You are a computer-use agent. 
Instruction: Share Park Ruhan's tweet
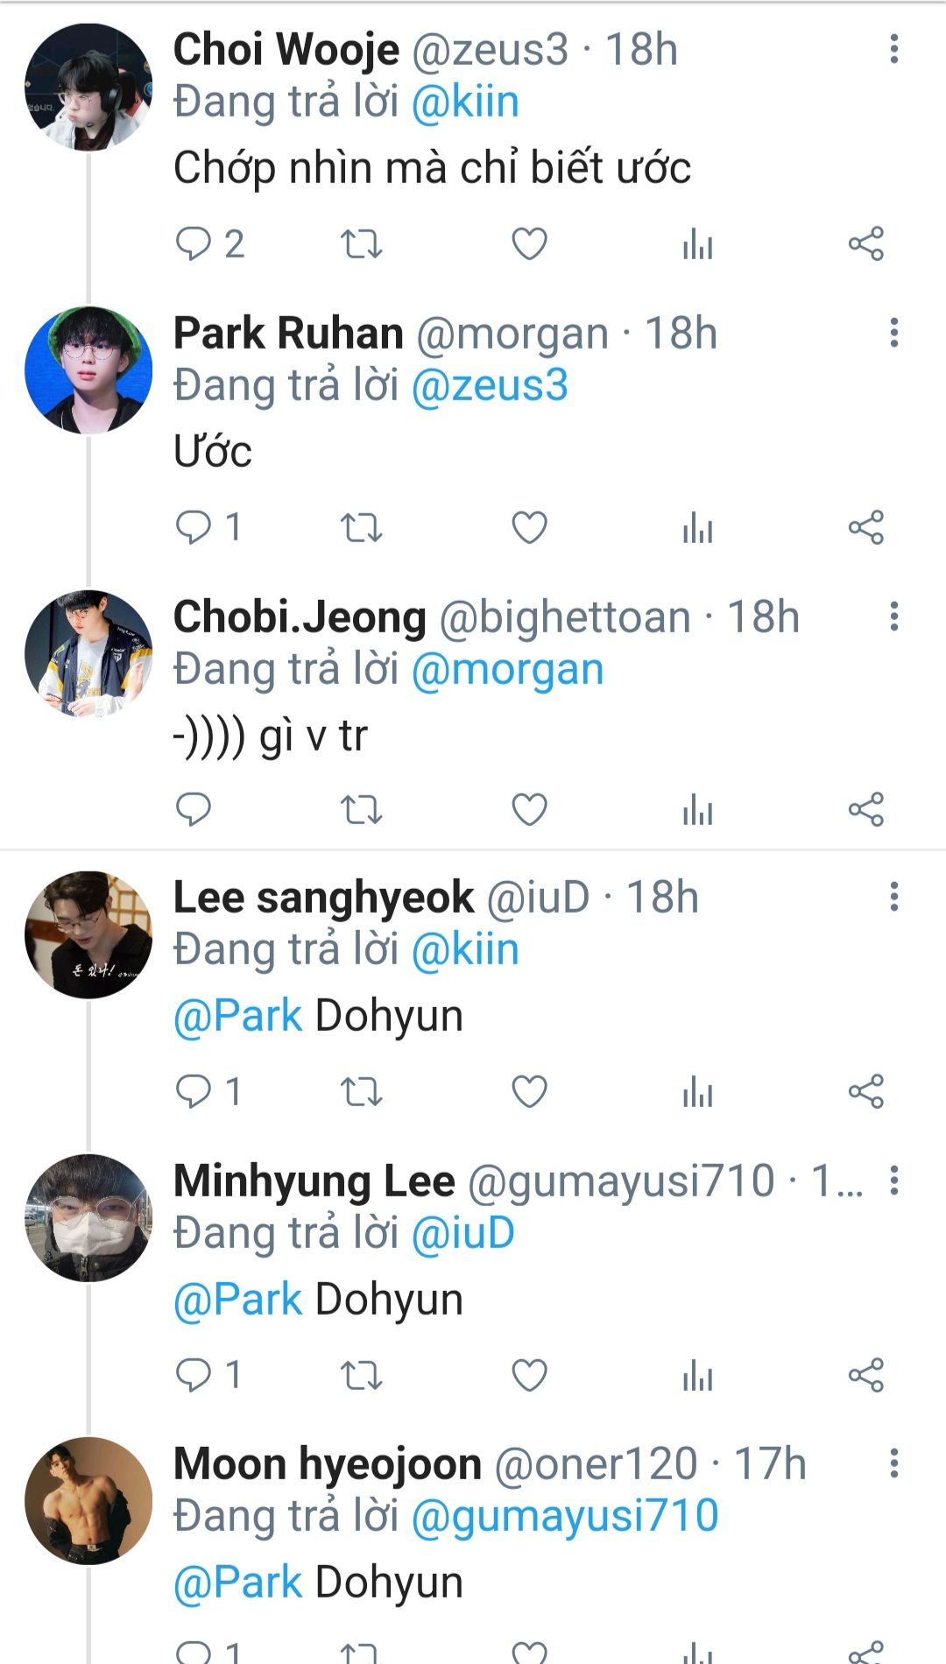pyautogui.click(x=865, y=527)
